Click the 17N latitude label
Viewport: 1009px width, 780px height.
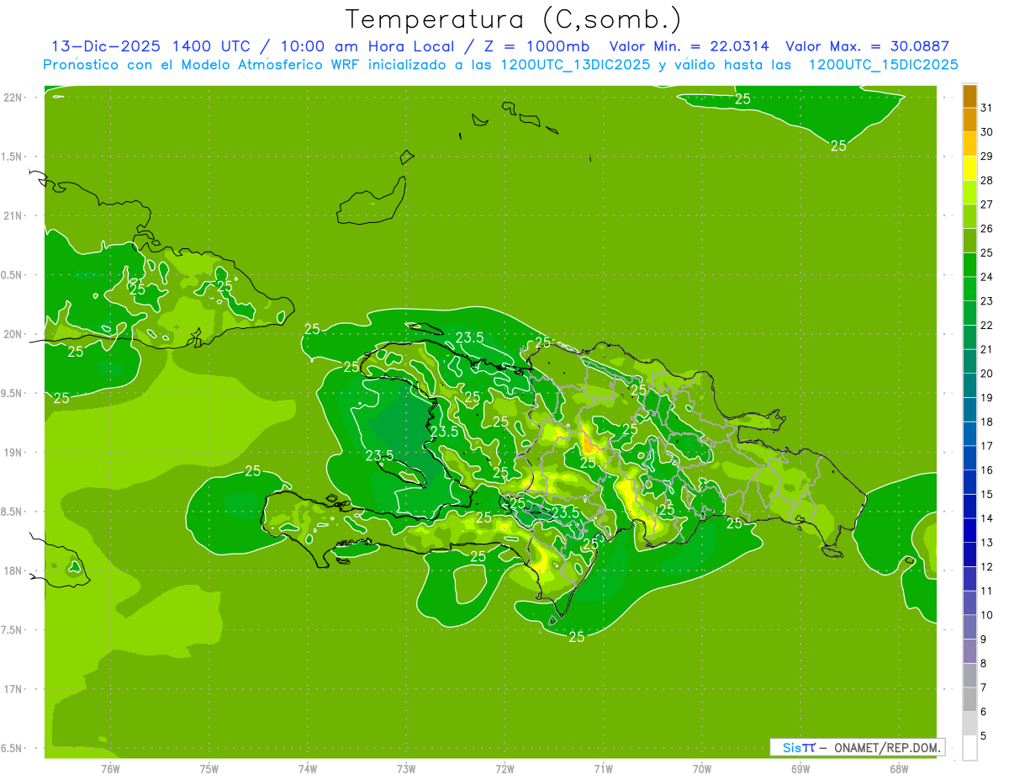click(x=13, y=689)
